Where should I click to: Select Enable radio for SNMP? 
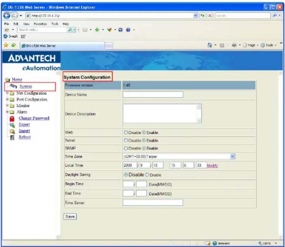144,148
